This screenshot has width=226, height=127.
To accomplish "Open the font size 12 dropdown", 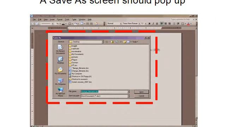I will [145, 24].
